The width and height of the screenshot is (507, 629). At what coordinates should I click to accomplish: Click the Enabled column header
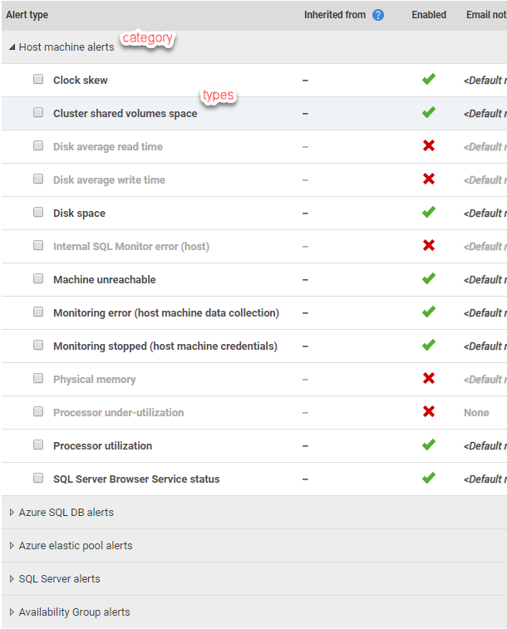point(429,15)
